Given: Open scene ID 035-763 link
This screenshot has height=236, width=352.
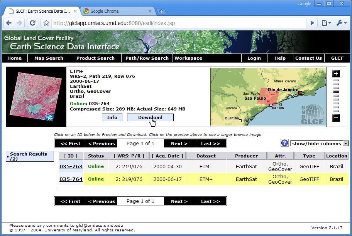Looking at the screenshot, I should coord(71,167).
